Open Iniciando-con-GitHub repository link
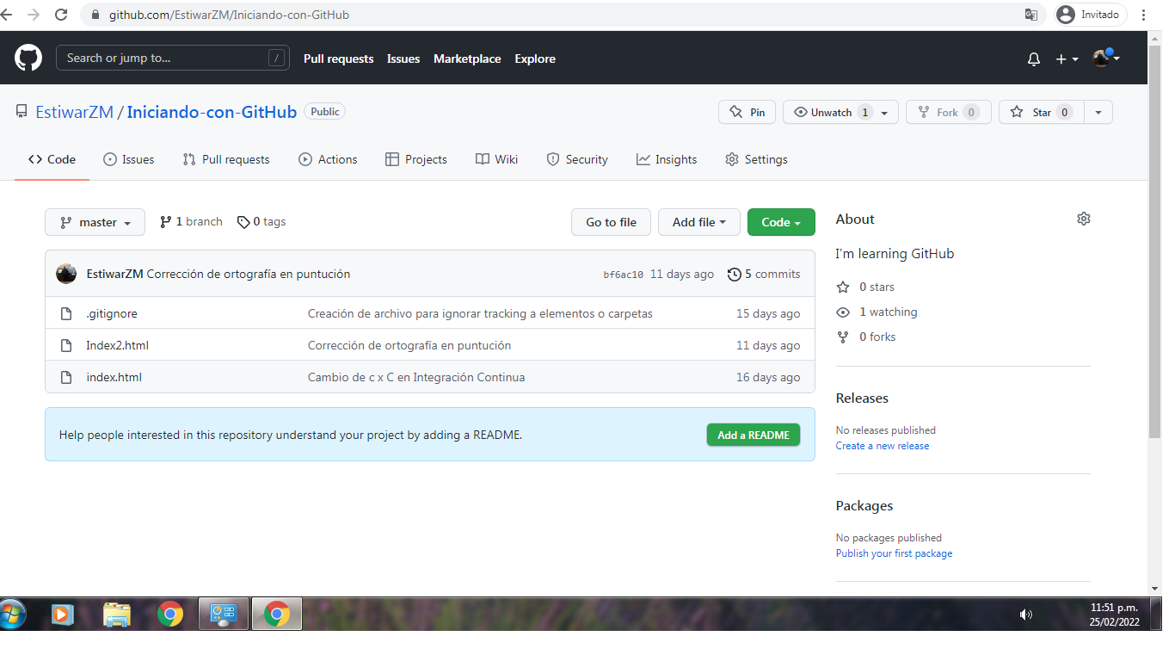This screenshot has height=661, width=1175. point(212,112)
